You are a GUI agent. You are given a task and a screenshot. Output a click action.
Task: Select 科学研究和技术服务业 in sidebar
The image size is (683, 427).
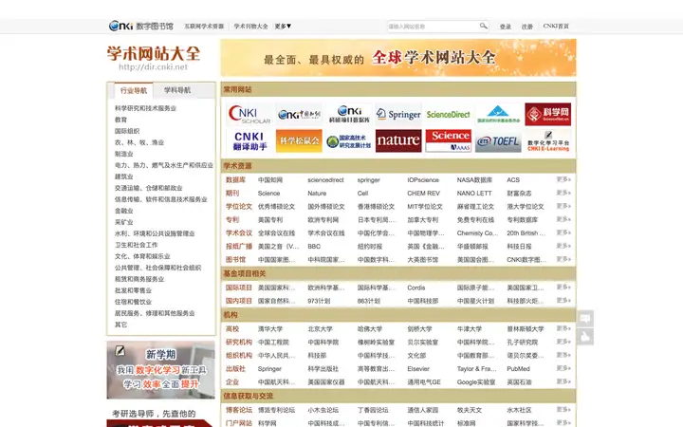point(145,108)
